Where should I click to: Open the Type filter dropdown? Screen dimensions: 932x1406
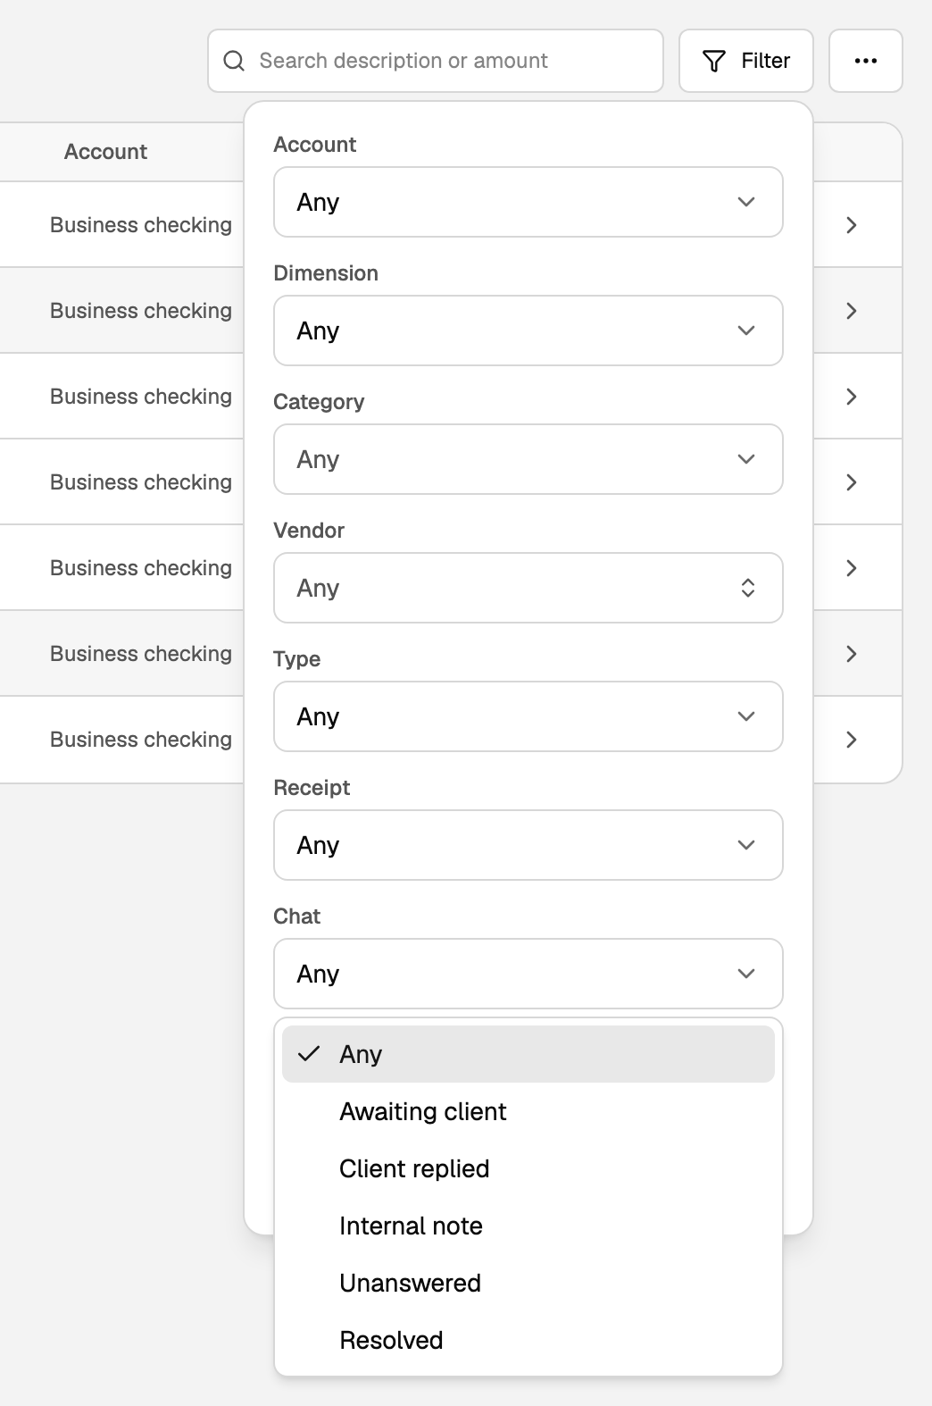click(528, 716)
